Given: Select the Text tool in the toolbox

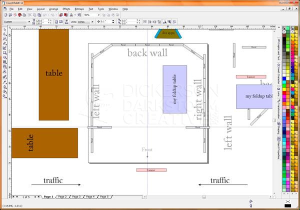Looking at the screenshot, I should pyautogui.click(x=4, y=71).
